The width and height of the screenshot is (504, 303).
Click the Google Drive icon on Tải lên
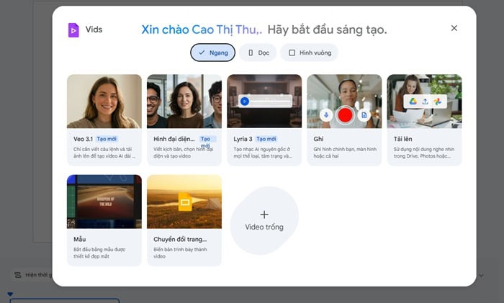[413, 101]
